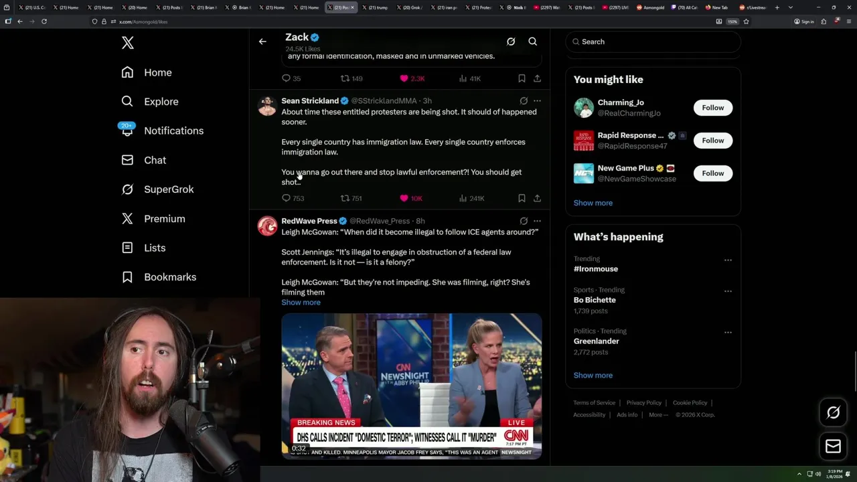Unlike the post with 2.3K likes
857x482 pixels.
[412, 78]
